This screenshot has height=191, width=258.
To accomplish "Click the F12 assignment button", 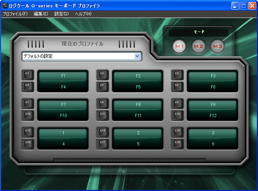I will [x=213, y=115].
